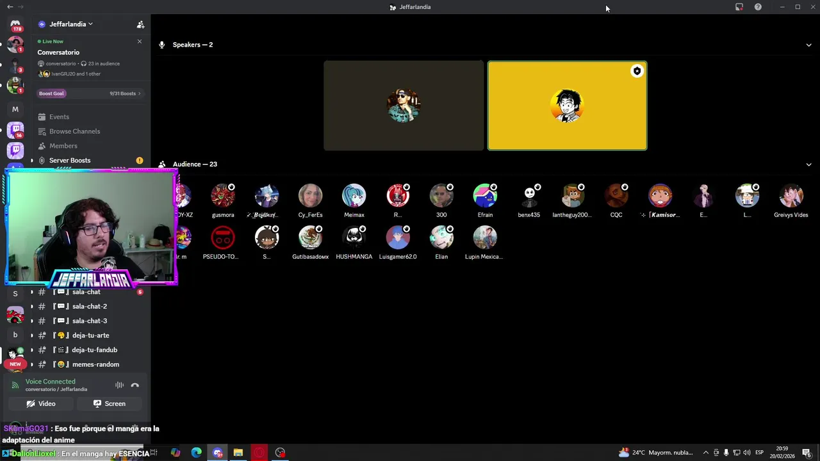This screenshot has width=820, height=461.
Task: Open deja-tu-fandub channel
Action: 94,350
